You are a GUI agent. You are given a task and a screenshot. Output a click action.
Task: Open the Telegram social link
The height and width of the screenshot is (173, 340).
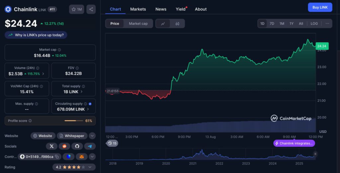coord(90,146)
